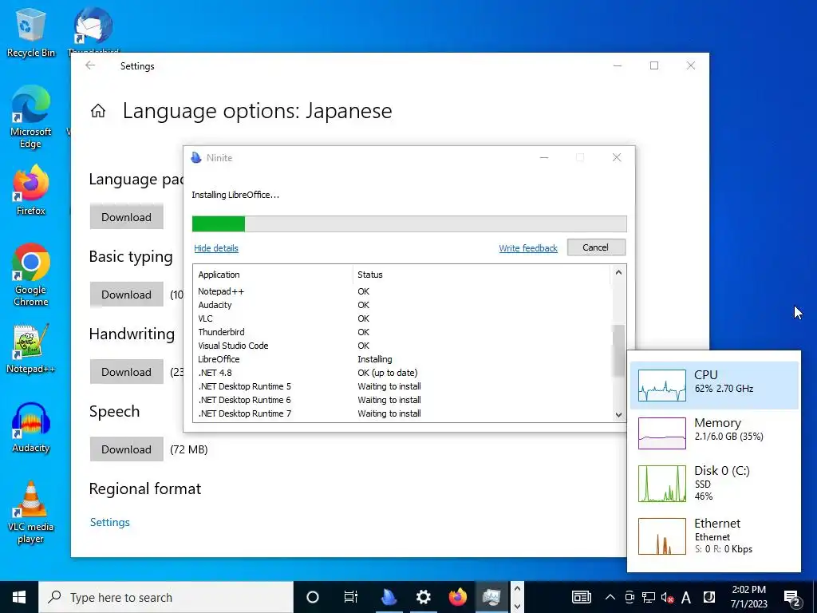This screenshot has width=817, height=613.
Task: Open Firefox from the taskbar
Action: click(x=457, y=597)
